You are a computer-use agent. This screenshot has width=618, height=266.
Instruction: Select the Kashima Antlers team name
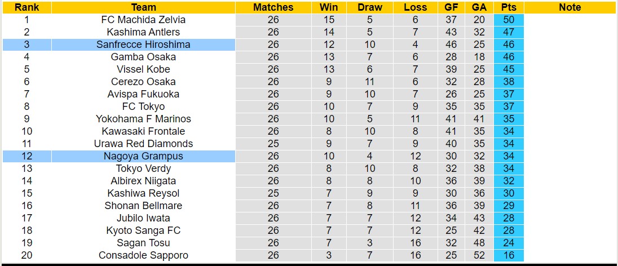143,32
